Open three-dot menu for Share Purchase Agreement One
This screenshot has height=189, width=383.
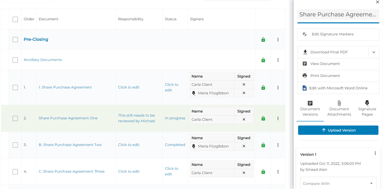[x=278, y=118]
